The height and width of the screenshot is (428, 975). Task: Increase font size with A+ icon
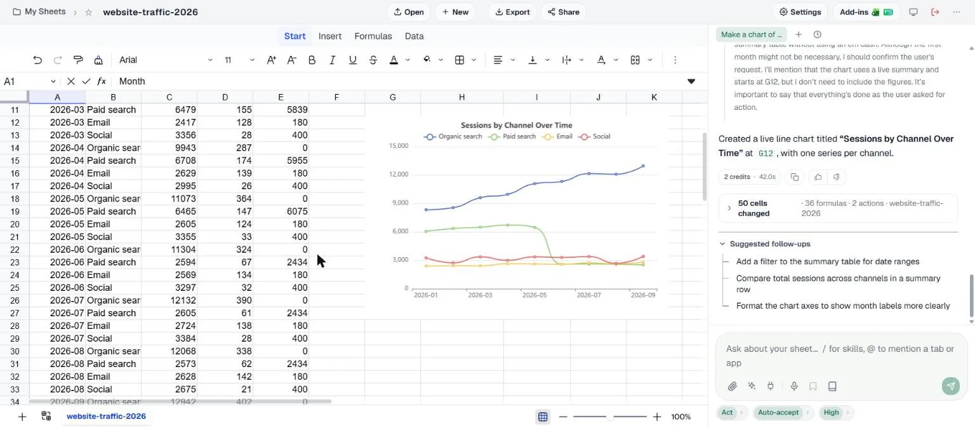(x=271, y=60)
